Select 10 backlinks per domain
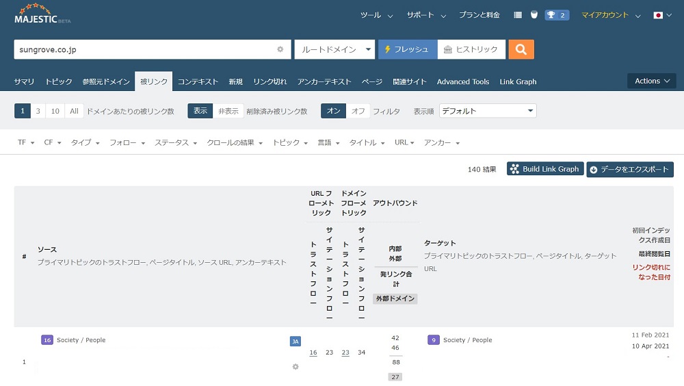Screen dimensions: 684x386 tap(55, 111)
